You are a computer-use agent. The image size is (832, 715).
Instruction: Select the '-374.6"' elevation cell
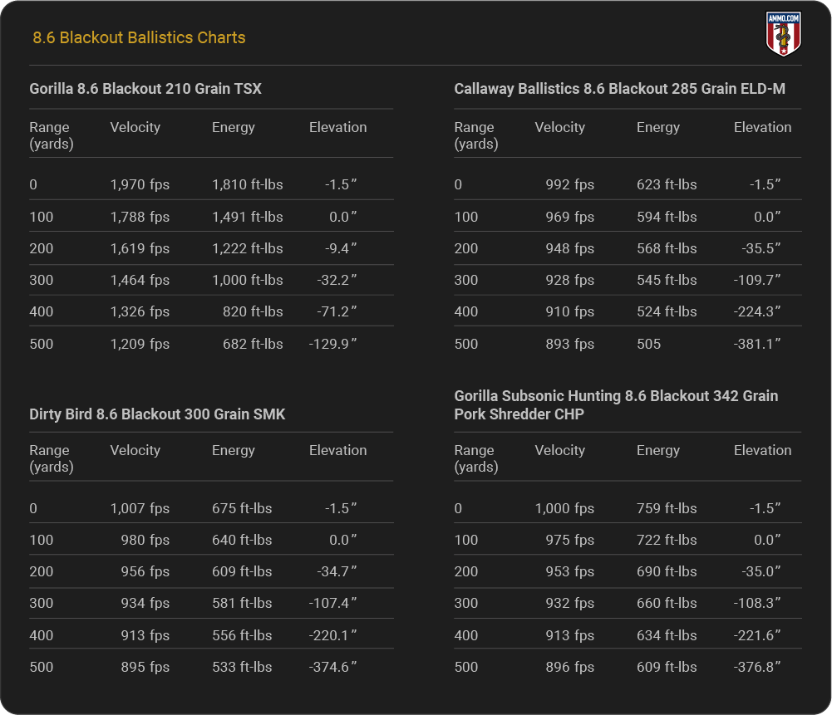[x=332, y=668]
